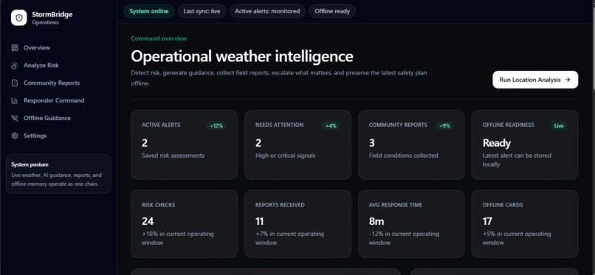Open the Active Alerts card
The height and width of the screenshot is (275, 595).
[x=184, y=145]
